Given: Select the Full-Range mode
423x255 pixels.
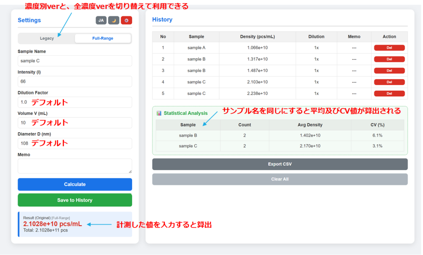Looking at the screenshot, I should coord(103,38).
